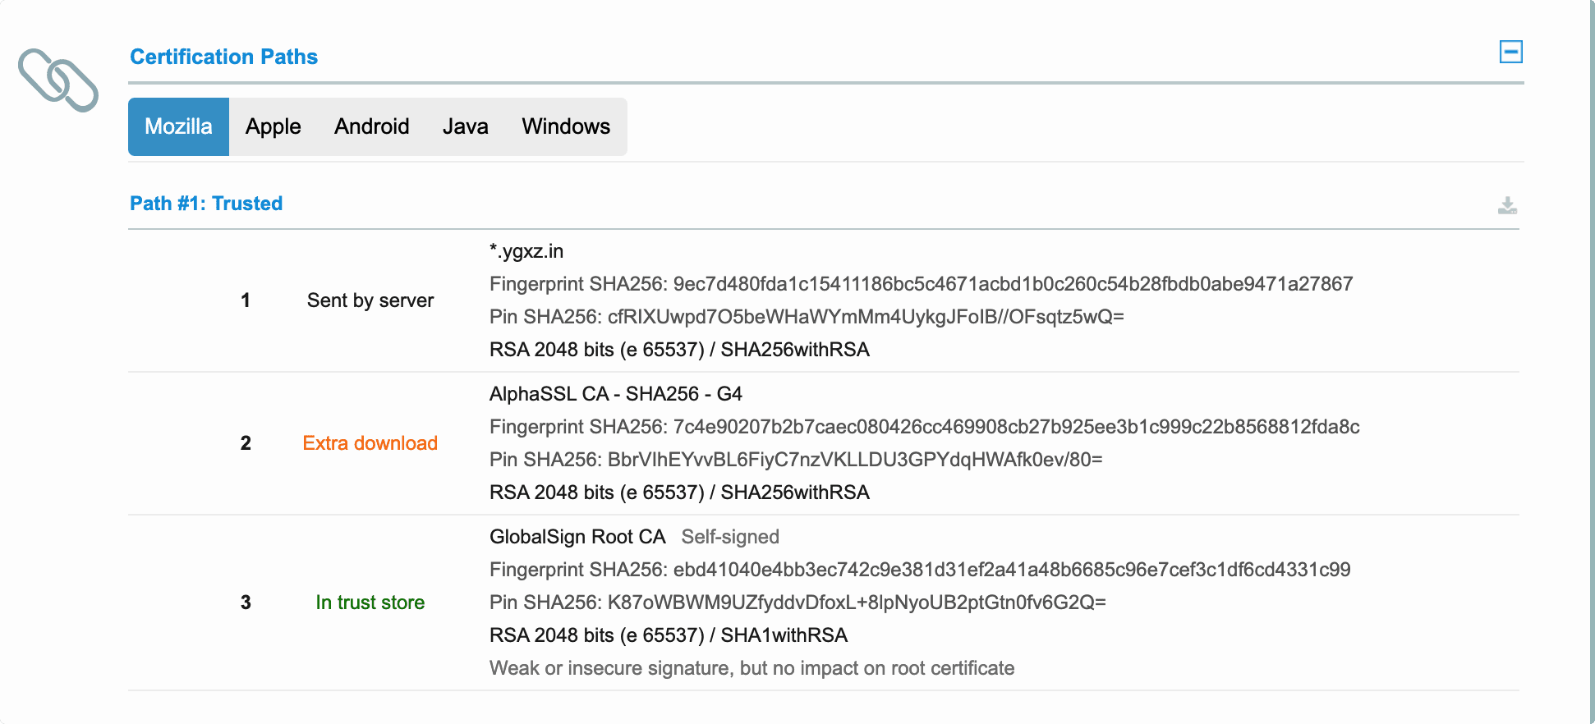
Task: Open the Android trust store tab
Action: (x=371, y=126)
